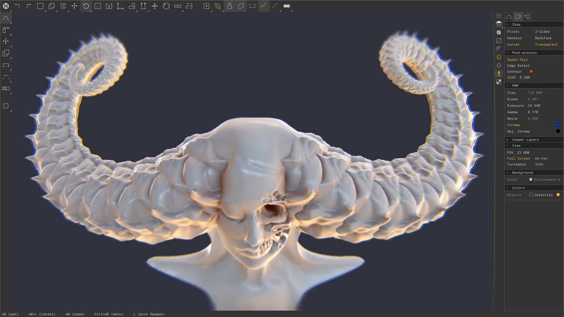
Task: Open the black Obj. Chroma color swatch
Action: click(x=558, y=132)
